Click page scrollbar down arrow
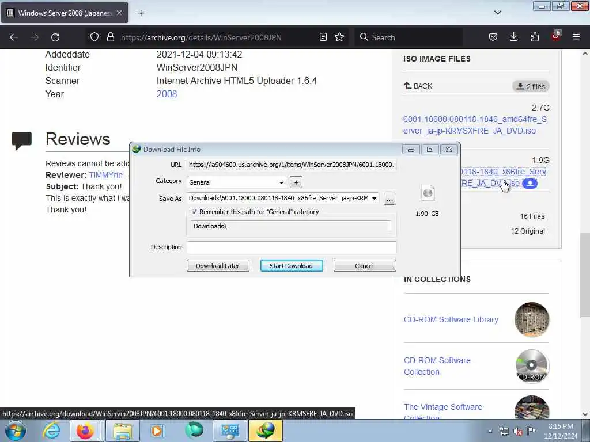The width and height of the screenshot is (590, 442). pyautogui.click(x=585, y=414)
